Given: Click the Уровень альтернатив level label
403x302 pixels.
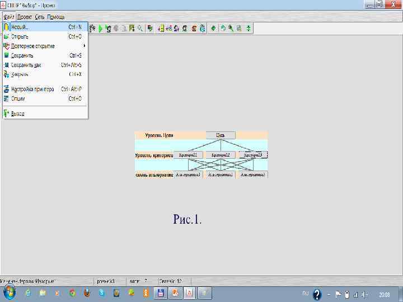Looking at the screenshot, I should tap(154, 175).
